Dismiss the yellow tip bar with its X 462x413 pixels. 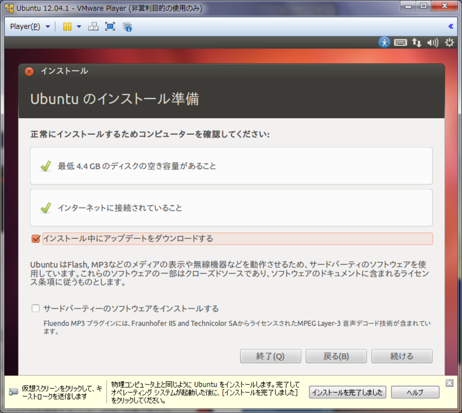[449, 383]
